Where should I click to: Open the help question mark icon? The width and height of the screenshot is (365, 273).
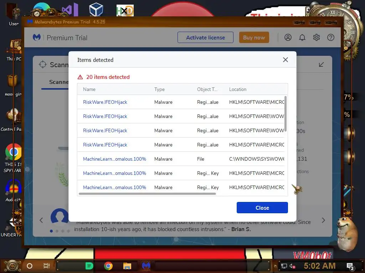point(330,37)
